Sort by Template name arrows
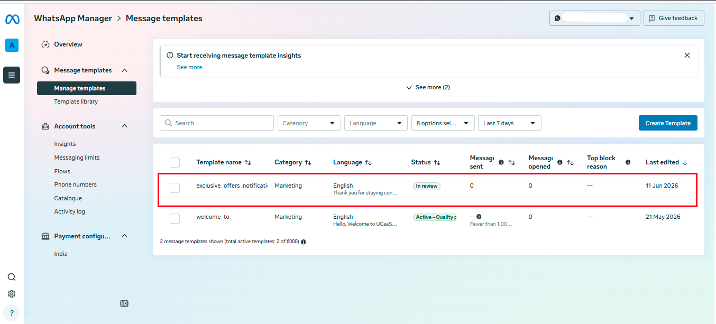 click(247, 163)
